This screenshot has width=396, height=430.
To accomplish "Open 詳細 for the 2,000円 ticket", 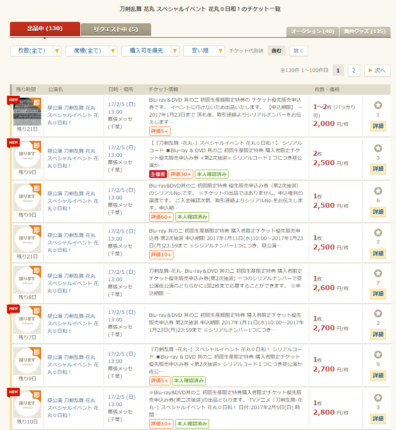I will (378, 126).
